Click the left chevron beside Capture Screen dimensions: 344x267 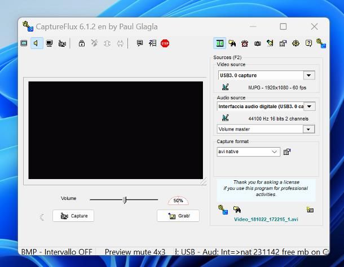(x=42, y=217)
